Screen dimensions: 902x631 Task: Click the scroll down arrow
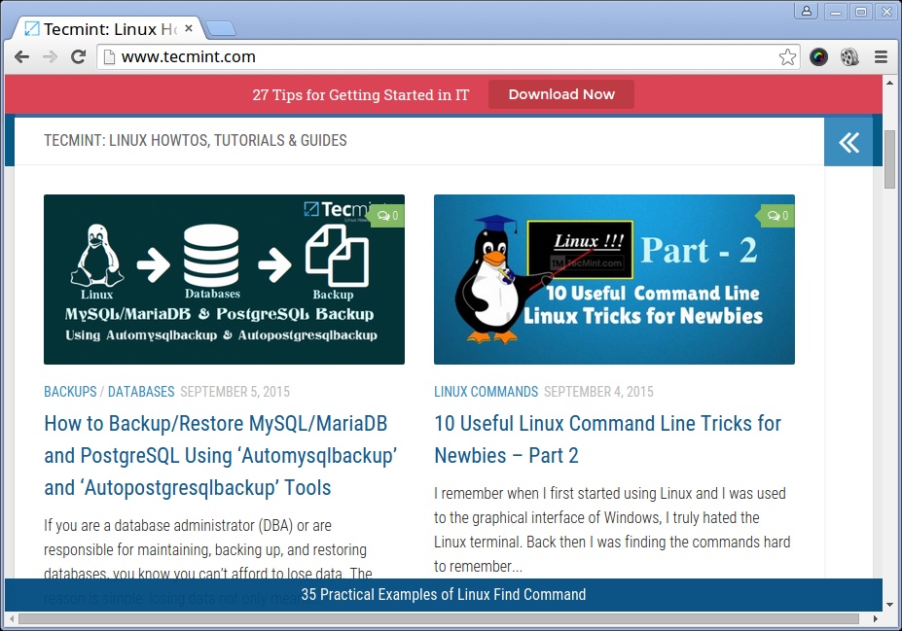click(x=889, y=605)
